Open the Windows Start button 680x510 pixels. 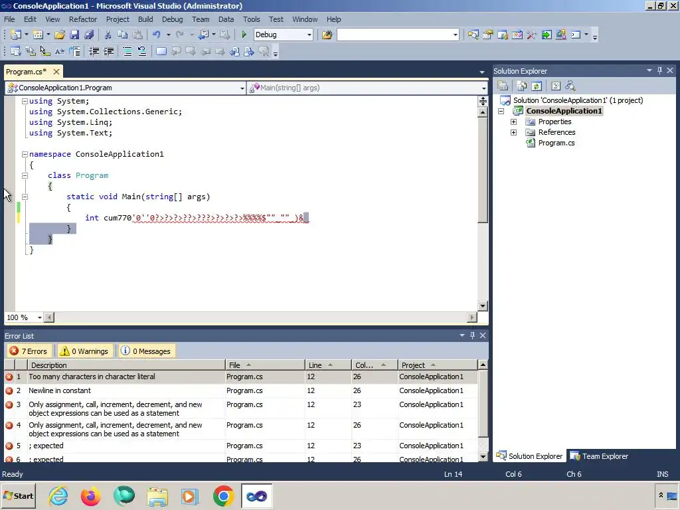click(19, 495)
